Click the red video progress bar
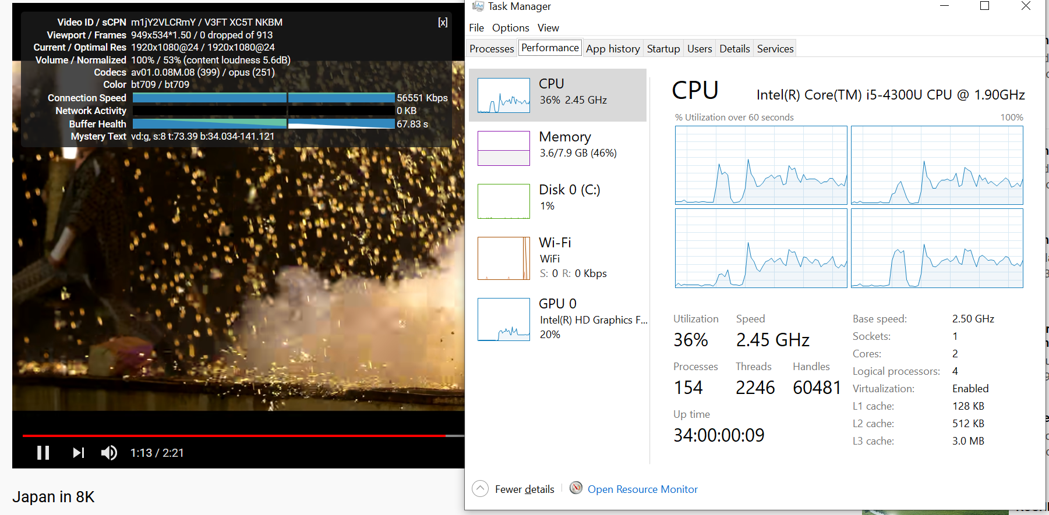The image size is (1049, 515). (234, 435)
